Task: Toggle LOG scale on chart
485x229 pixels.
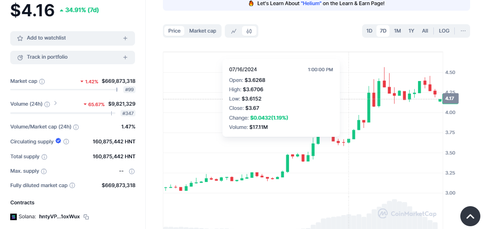Action: [x=444, y=31]
